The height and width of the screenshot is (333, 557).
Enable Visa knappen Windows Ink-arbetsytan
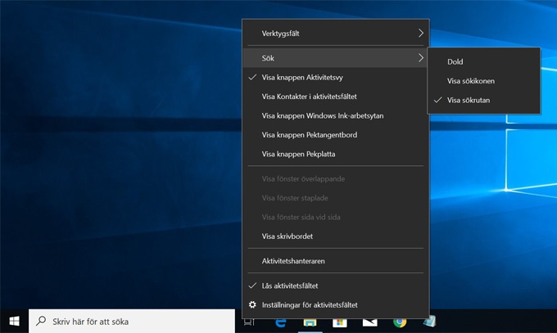click(x=322, y=116)
